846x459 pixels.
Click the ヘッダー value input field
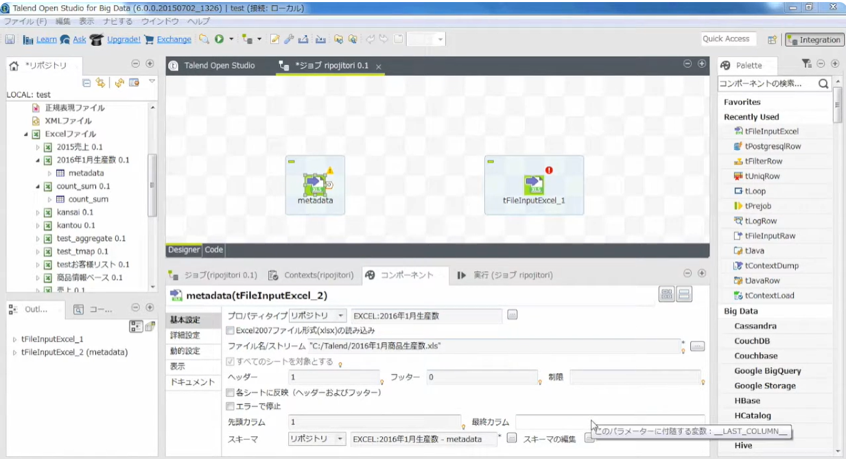pyautogui.click(x=334, y=377)
